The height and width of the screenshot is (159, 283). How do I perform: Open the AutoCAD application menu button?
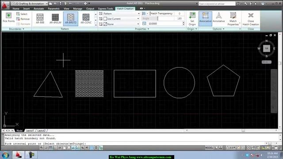(x=5, y=5)
